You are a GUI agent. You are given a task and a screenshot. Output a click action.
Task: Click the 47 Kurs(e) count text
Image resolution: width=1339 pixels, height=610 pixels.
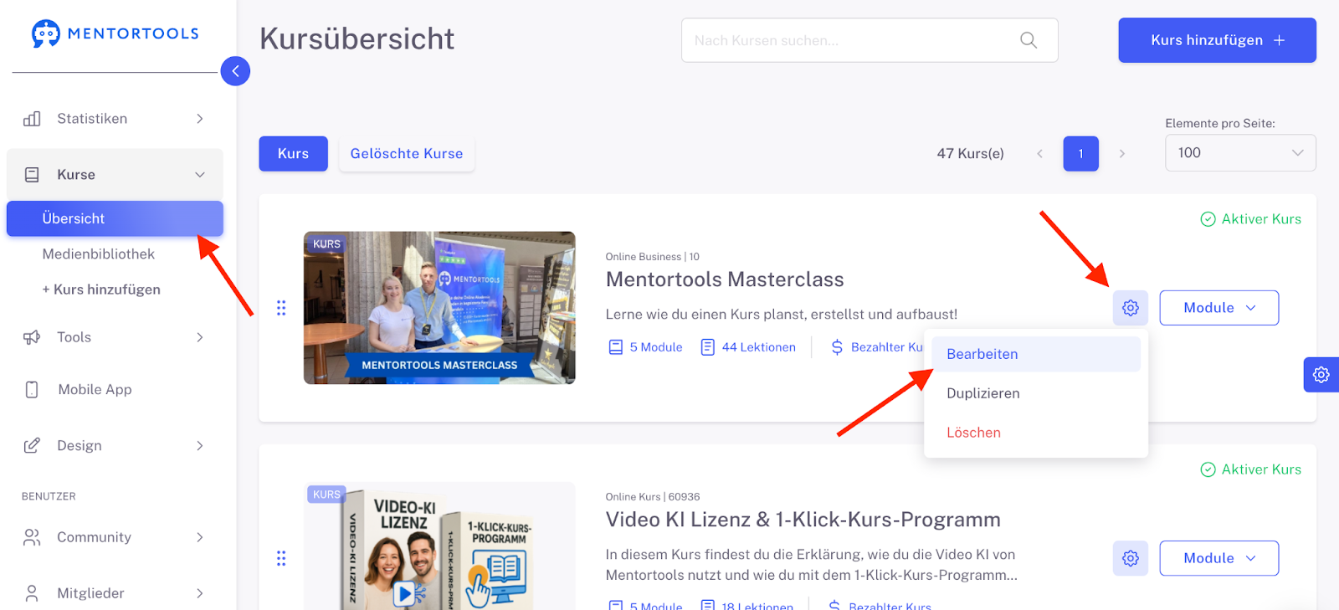click(971, 154)
